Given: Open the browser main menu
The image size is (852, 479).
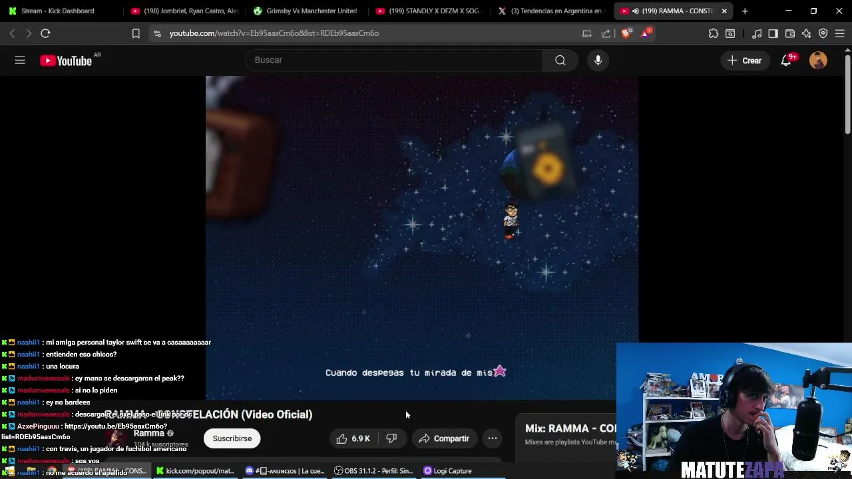Looking at the screenshot, I should click(840, 33).
